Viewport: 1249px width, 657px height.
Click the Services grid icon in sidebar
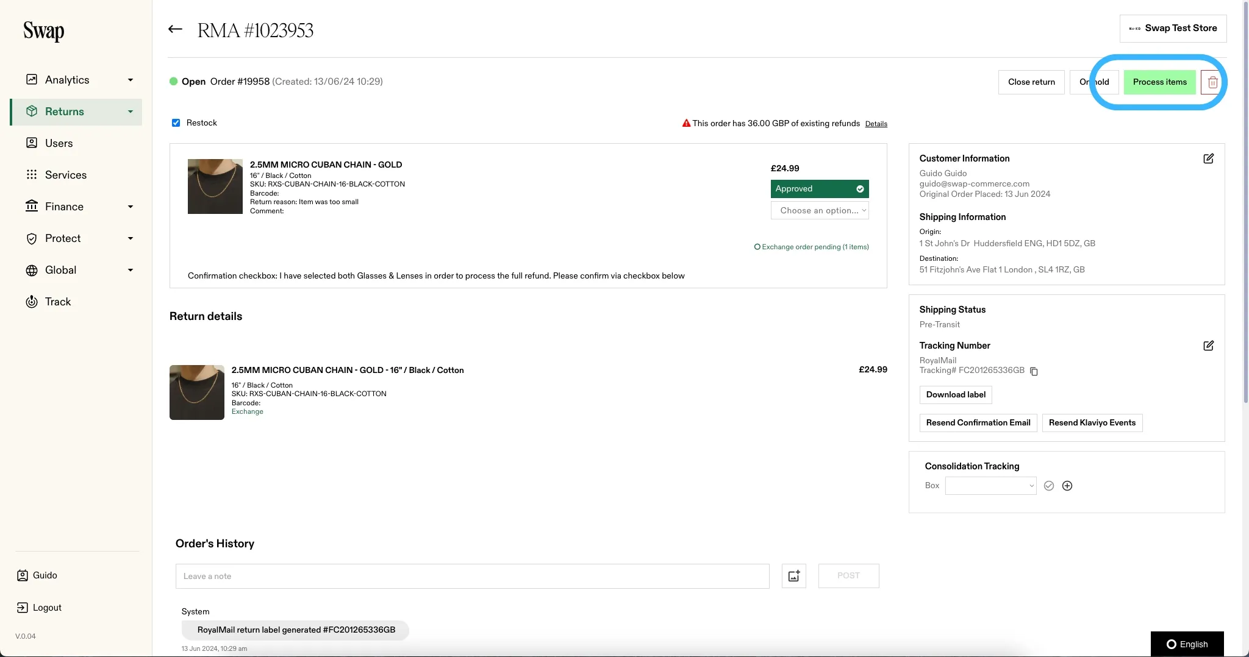tap(32, 175)
